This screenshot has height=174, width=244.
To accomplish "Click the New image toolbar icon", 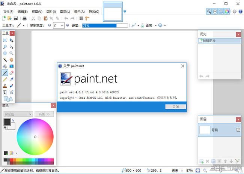I will click(4, 18).
